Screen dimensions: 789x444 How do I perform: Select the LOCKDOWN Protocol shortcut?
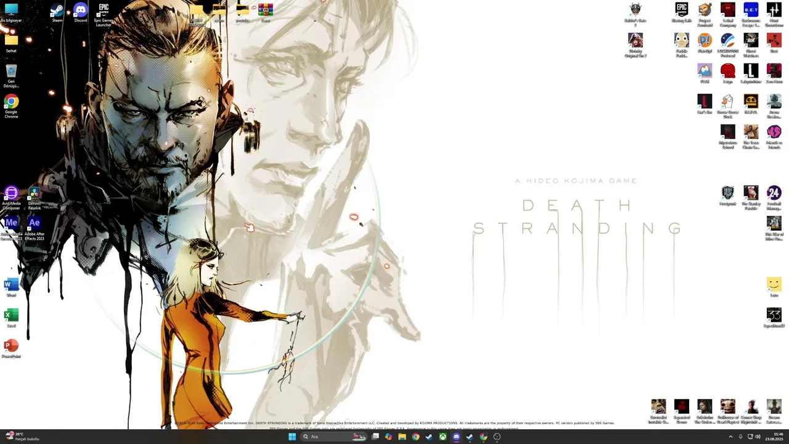coord(728,45)
